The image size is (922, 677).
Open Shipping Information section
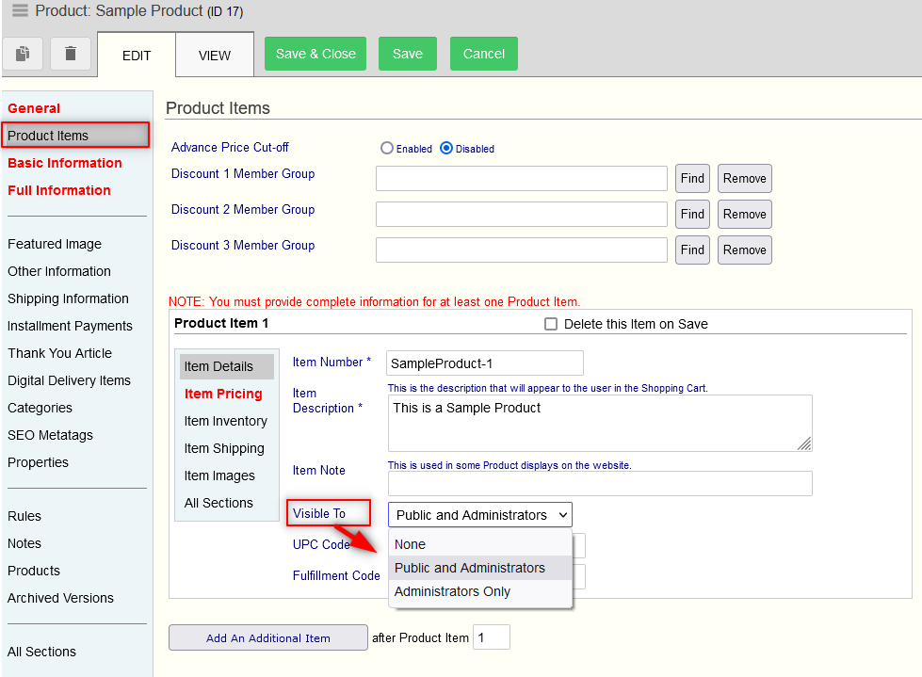(68, 298)
